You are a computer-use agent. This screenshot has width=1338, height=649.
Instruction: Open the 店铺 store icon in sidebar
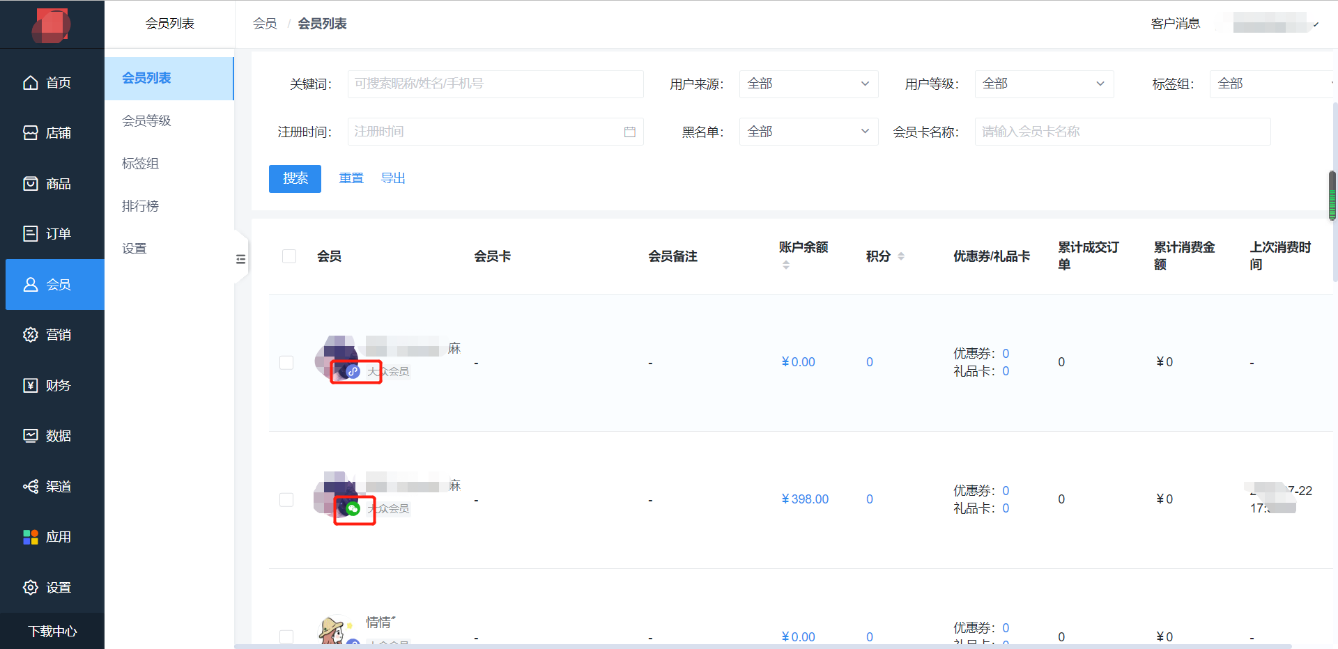(x=31, y=133)
